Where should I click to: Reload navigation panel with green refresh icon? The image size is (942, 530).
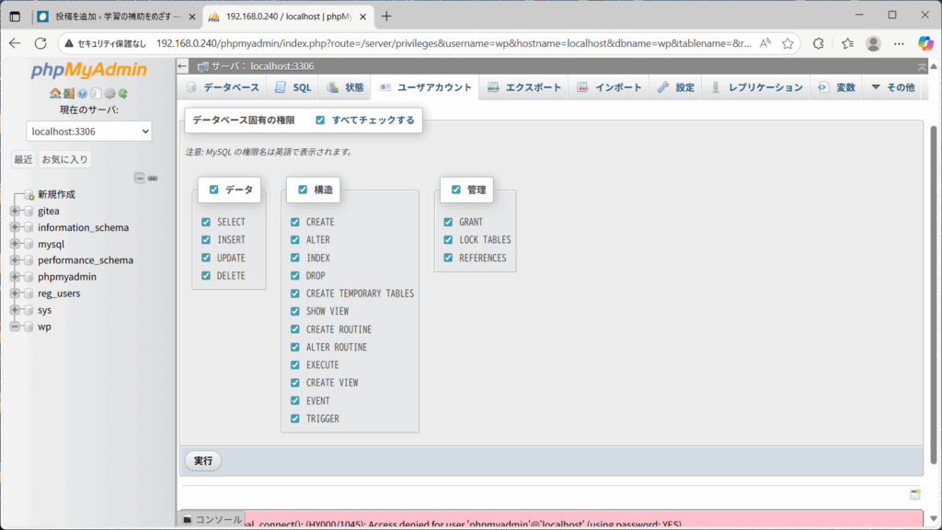(122, 94)
